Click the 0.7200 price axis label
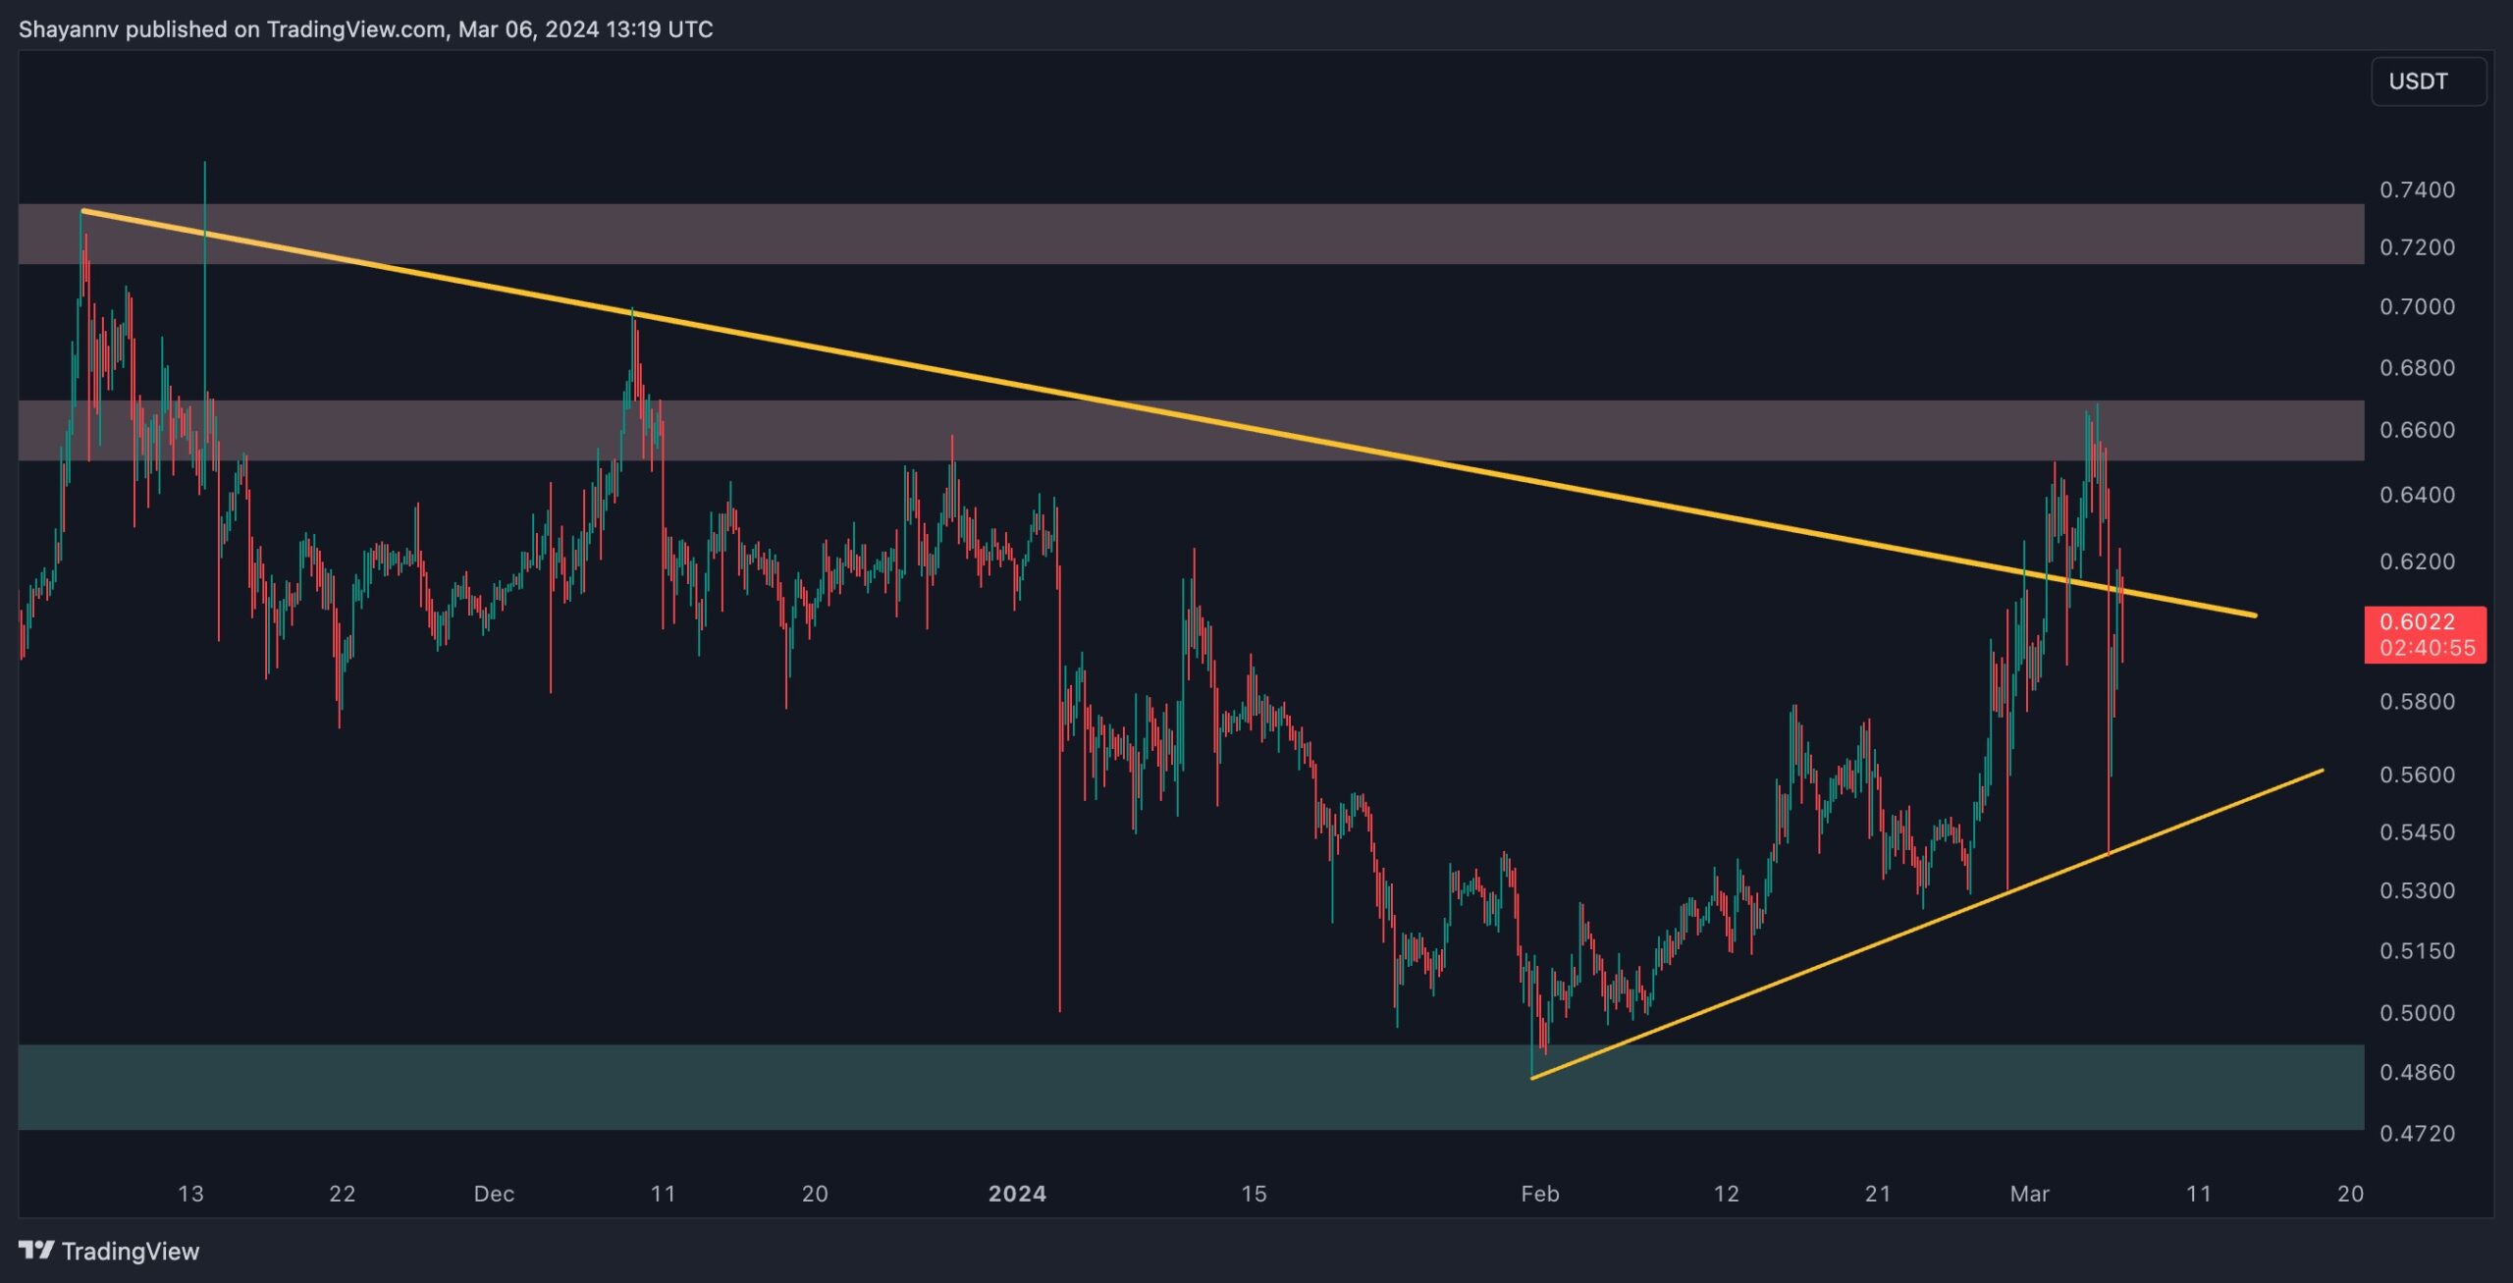 [2417, 247]
